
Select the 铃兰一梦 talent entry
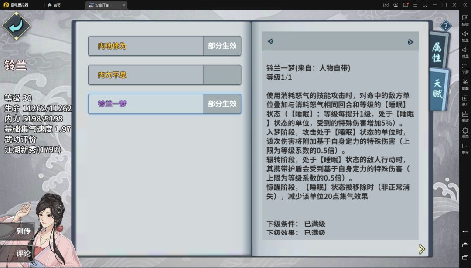click(x=164, y=104)
